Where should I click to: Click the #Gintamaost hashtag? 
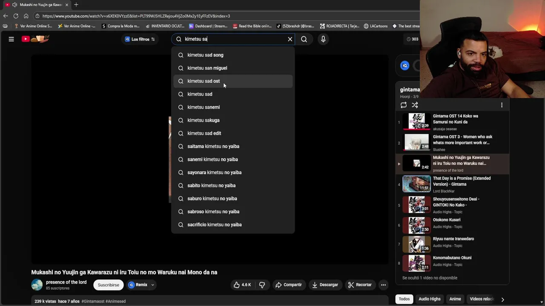(93, 301)
